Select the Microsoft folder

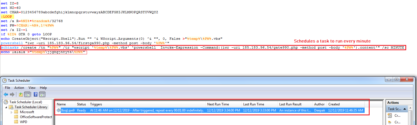[24, 112]
